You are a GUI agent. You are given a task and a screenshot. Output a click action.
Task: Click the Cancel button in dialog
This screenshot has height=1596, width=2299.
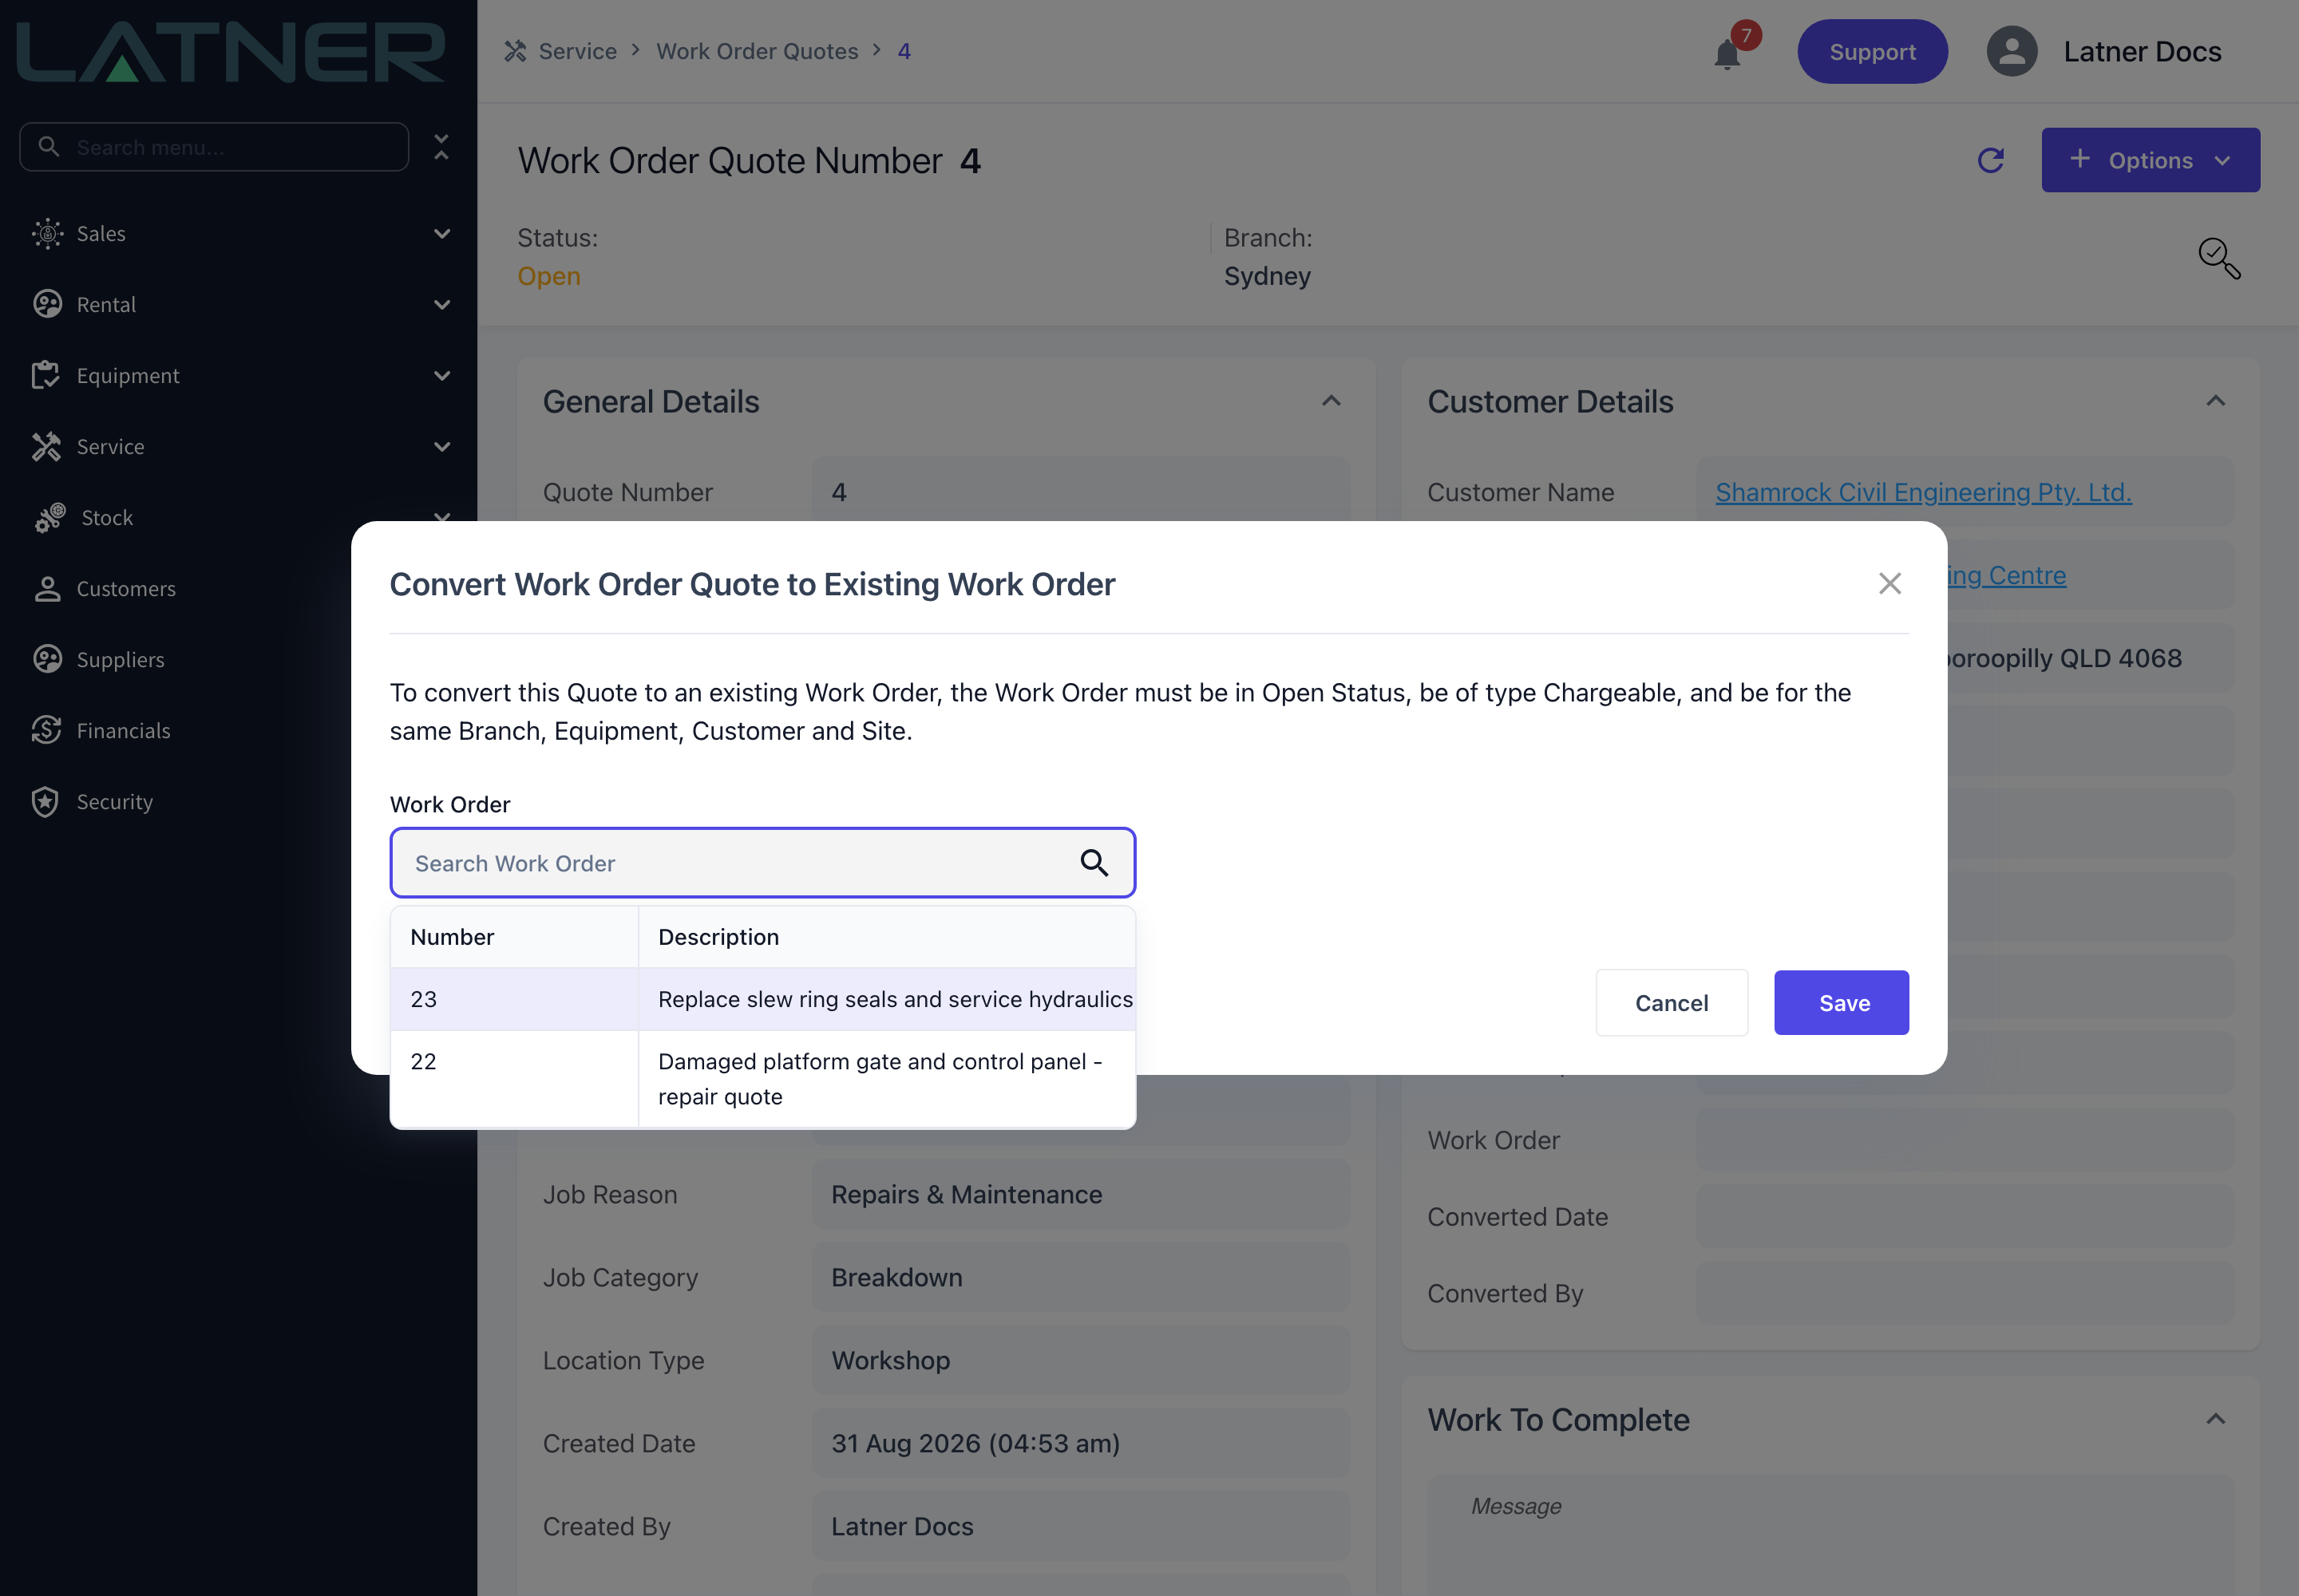pos(1672,1003)
